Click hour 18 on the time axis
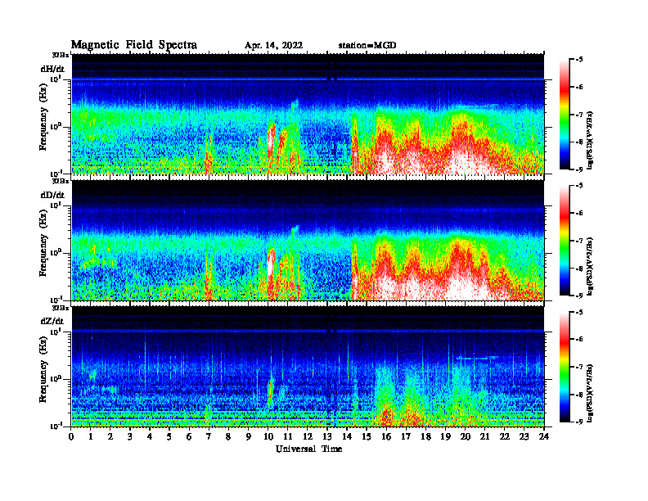 [426, 437]
